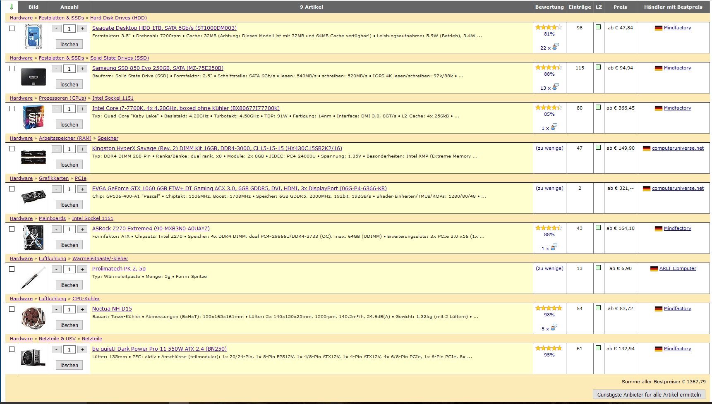Delete Prolimatech PK-2 with löschen
Viewport: 712px width, 404px height.
pos(69,285)
